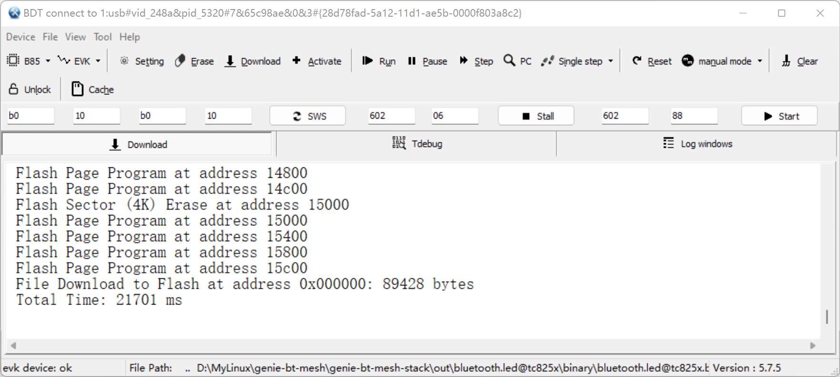Open the Device menu
The width and height of the screenshot is (840, 377).
(20, 37)
